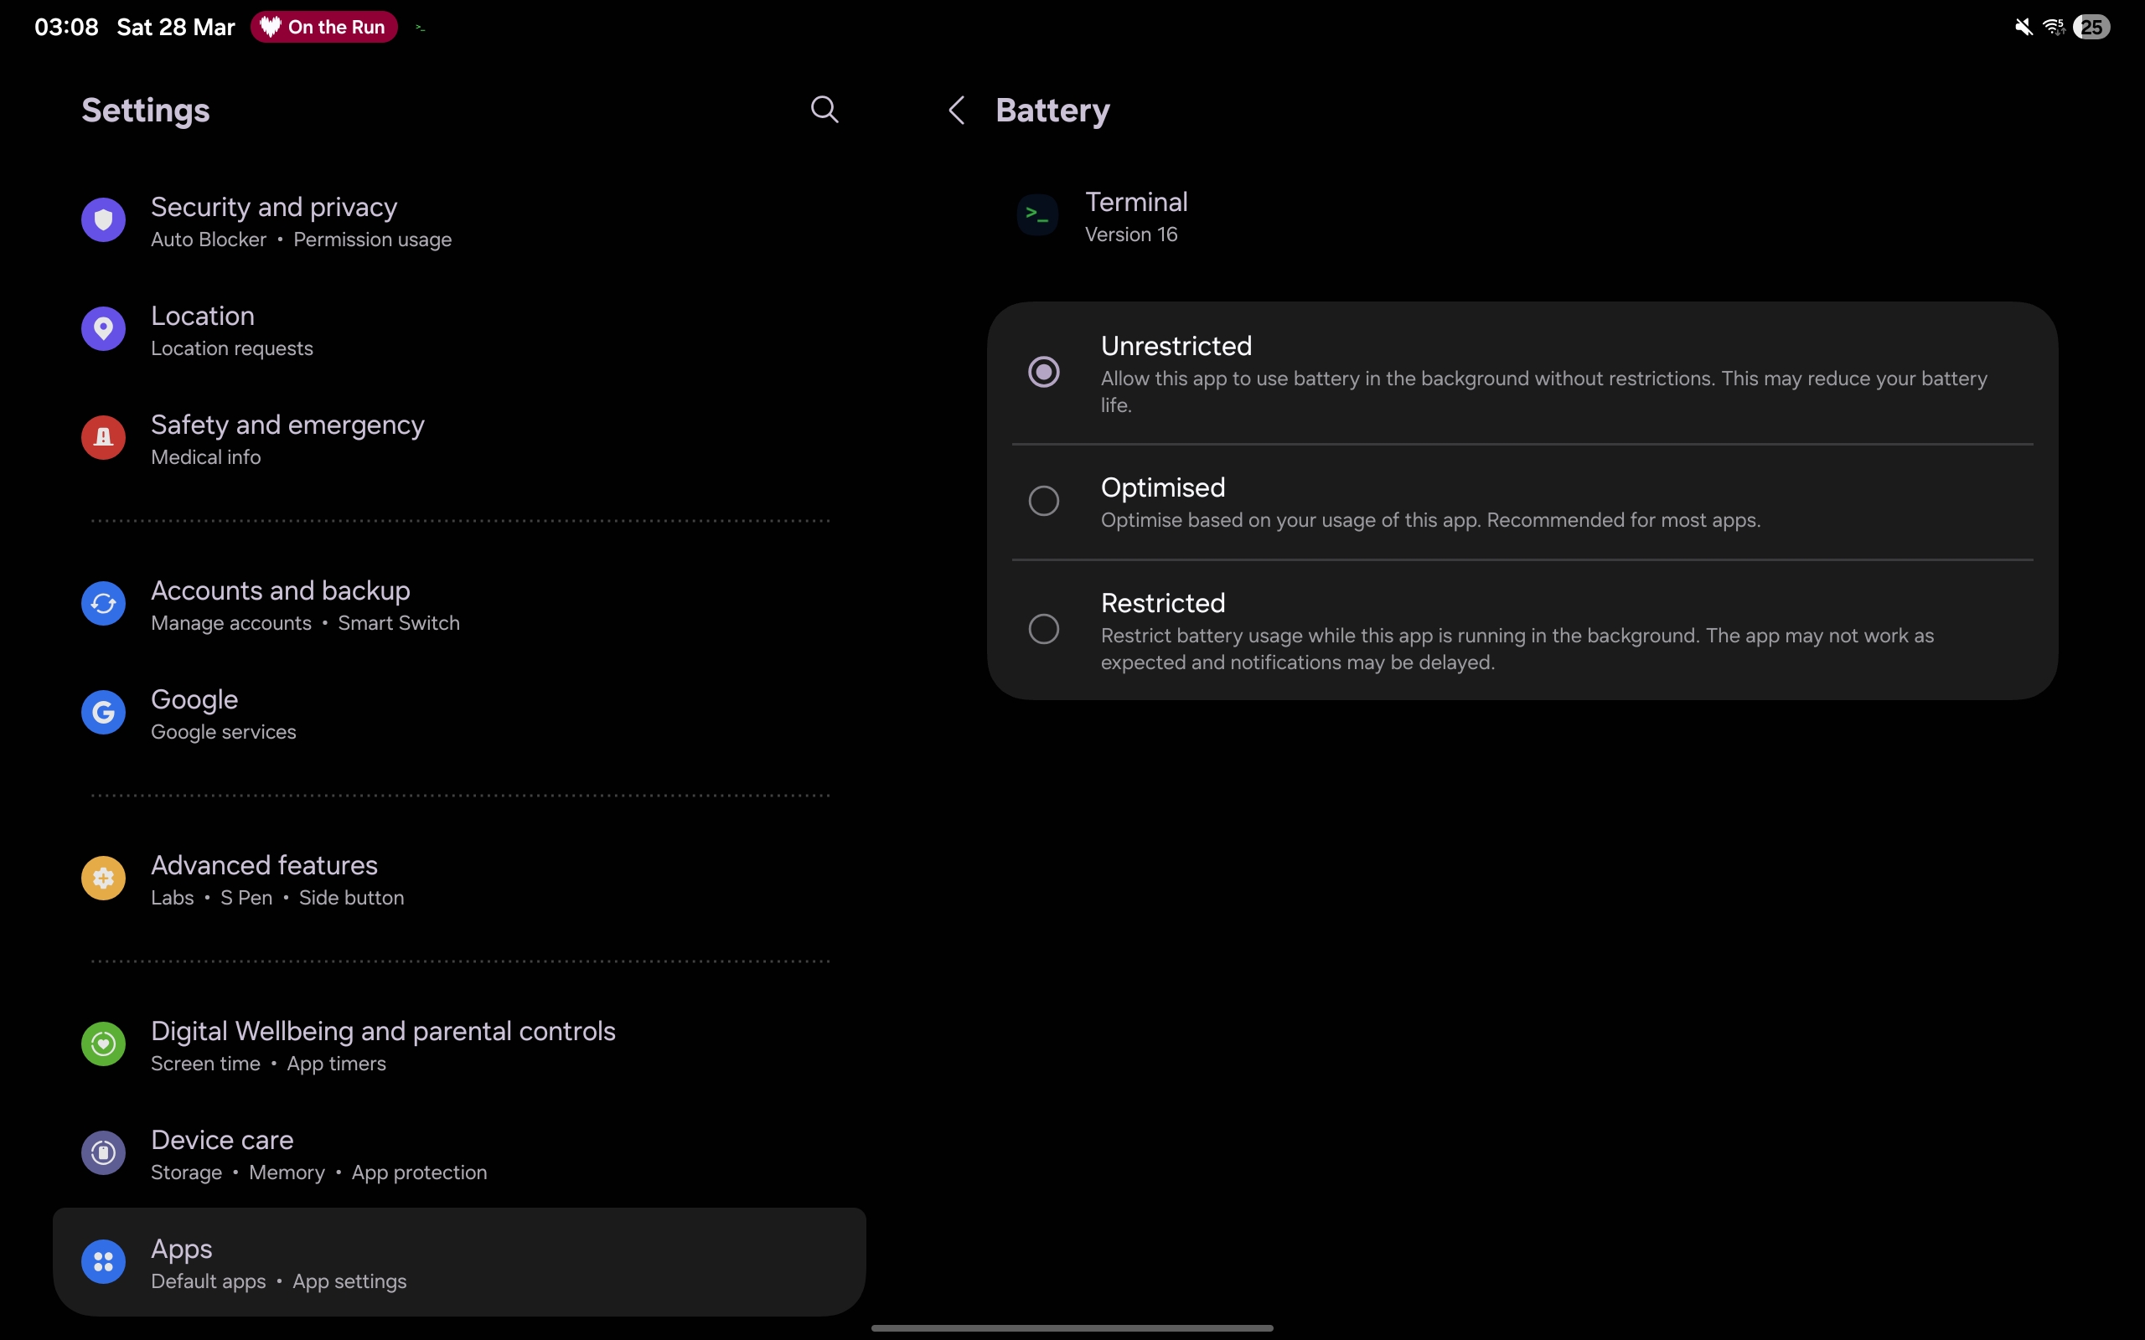Tap the Google G icon
The image size is (2145, 1340).
click(x=103, y=712)
